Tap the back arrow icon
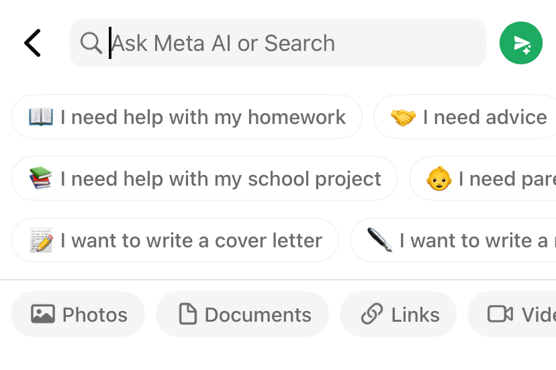556x370 pixels. click(x=32, y=44)
